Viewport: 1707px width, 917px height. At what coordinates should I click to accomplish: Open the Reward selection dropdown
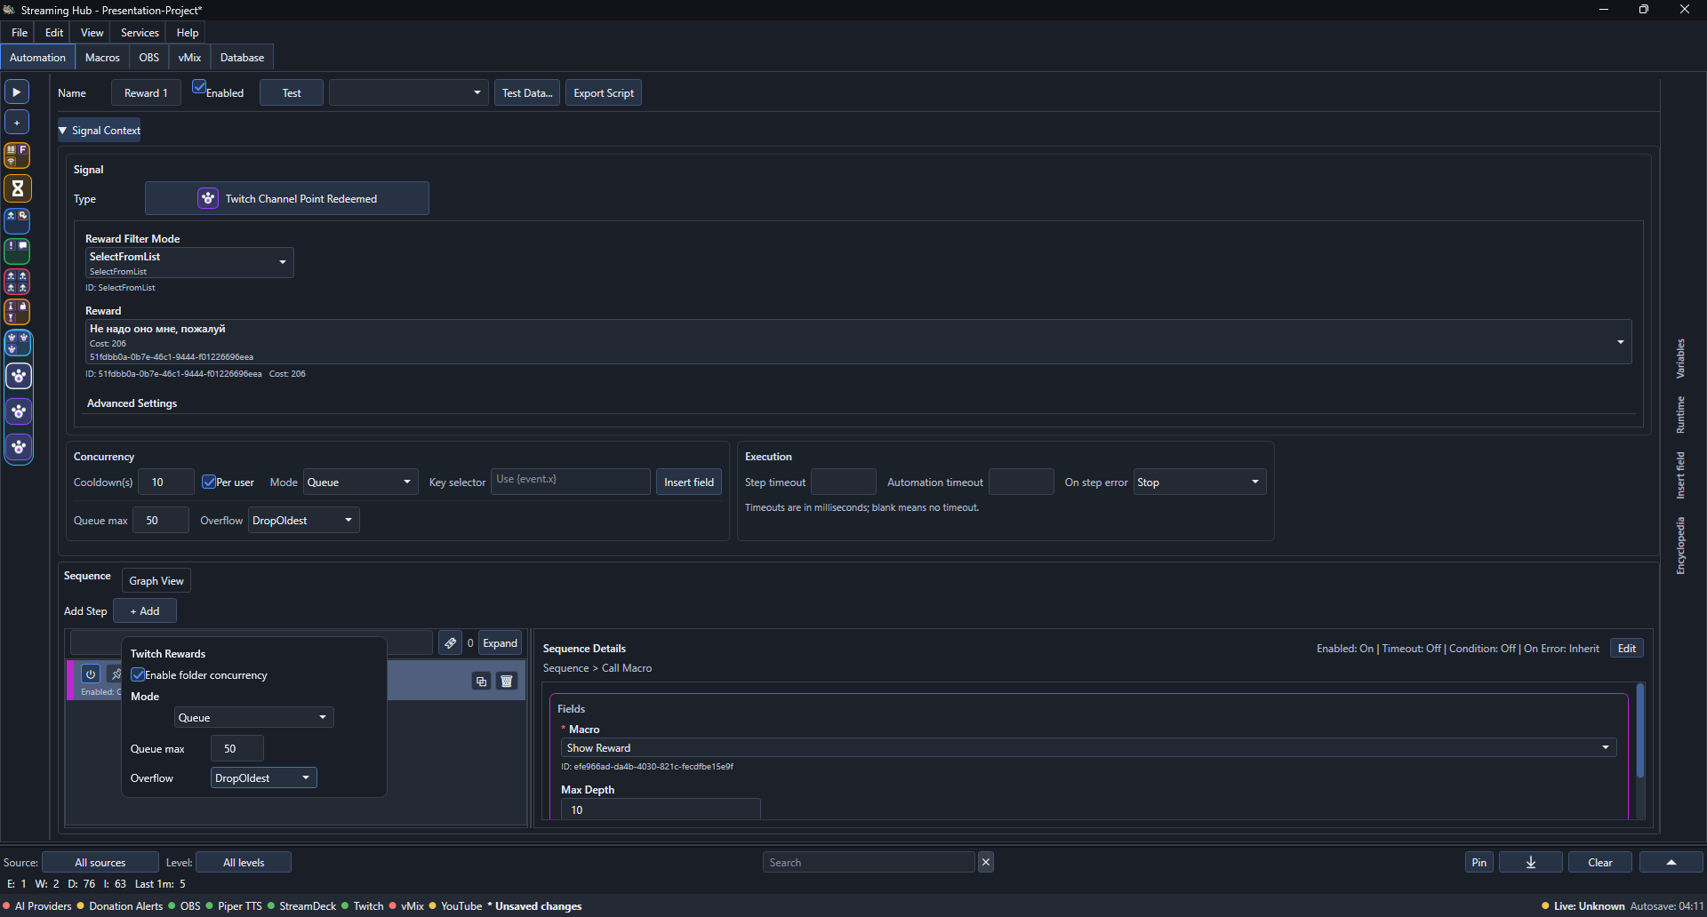(858, 342)
